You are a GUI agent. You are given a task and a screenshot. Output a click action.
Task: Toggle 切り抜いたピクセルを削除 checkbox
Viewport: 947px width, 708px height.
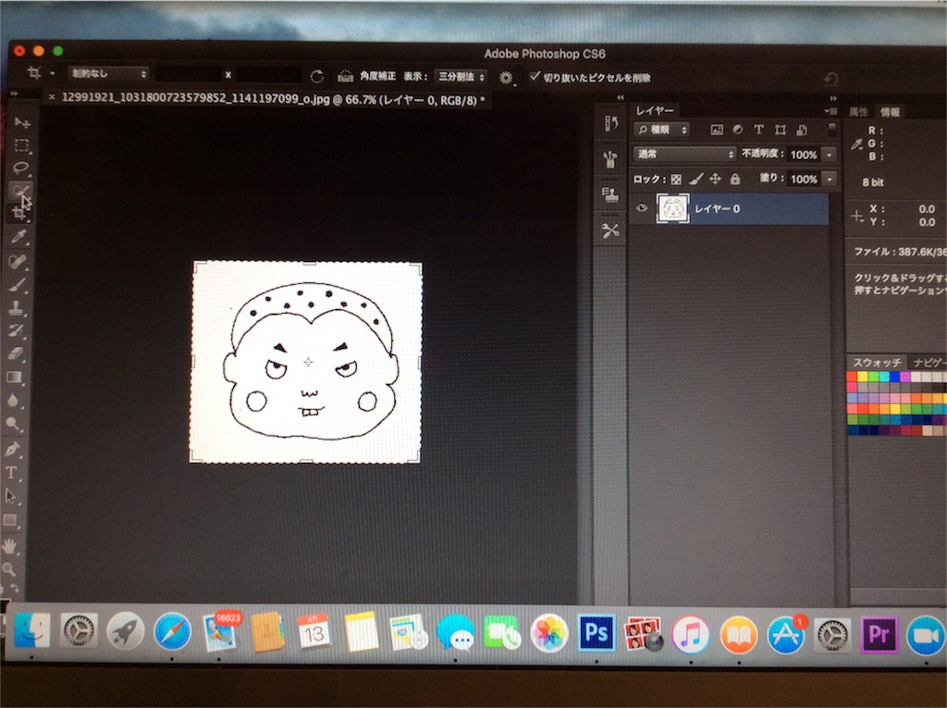[535, 76]
